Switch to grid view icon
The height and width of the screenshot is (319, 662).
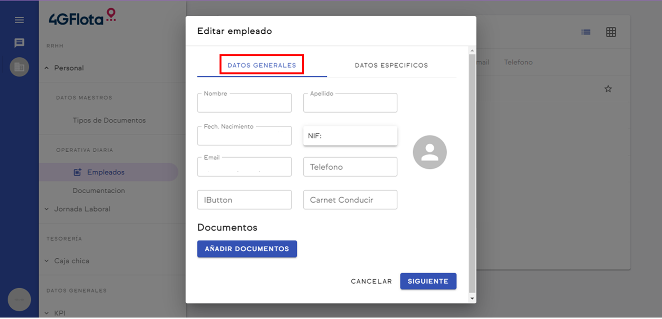pos(611,32)
